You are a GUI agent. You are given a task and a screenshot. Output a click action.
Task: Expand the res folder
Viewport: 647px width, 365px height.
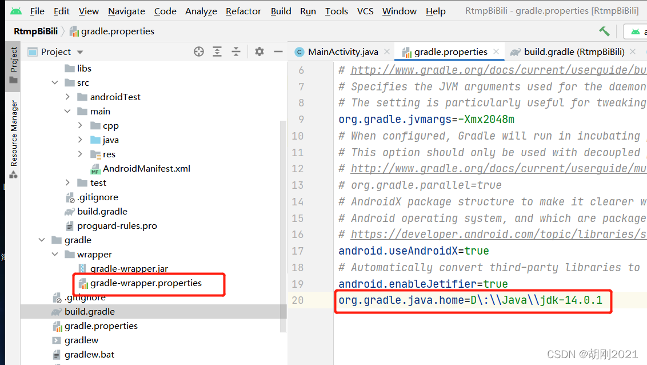[80, 154]
